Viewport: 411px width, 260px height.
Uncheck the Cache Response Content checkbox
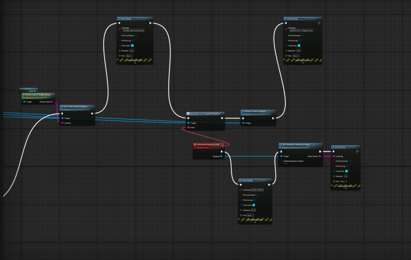tap(285, 164)
